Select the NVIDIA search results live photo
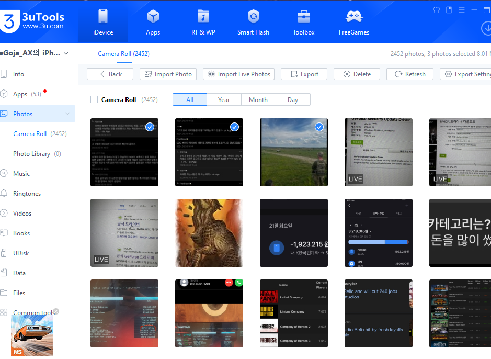 coord(124,233)
